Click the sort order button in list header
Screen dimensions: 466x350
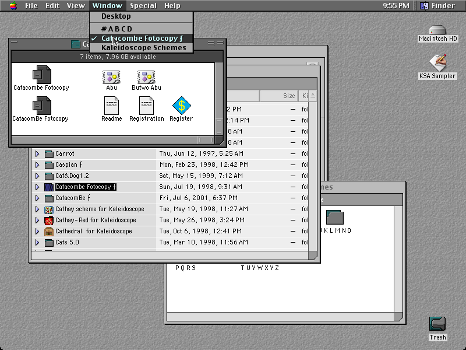313,96
